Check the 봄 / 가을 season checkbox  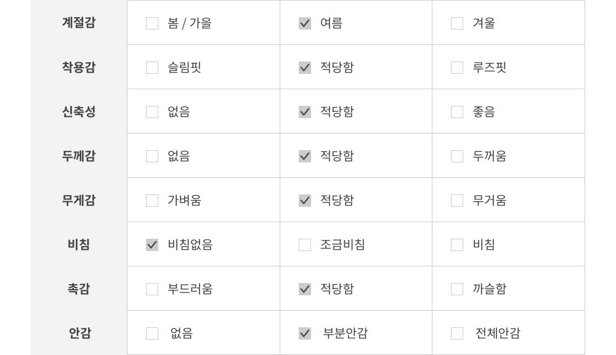click(152, 23)
